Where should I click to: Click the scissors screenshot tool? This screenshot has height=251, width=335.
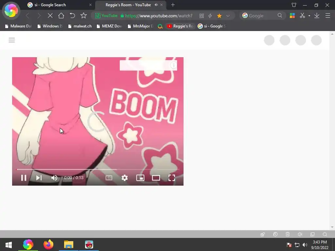point(302,16)
